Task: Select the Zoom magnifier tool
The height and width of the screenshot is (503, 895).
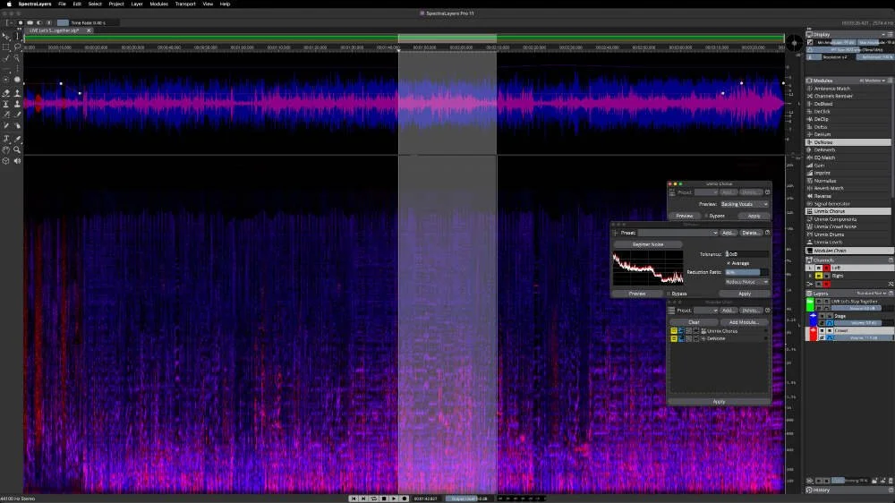Action: tap(17, 149)
